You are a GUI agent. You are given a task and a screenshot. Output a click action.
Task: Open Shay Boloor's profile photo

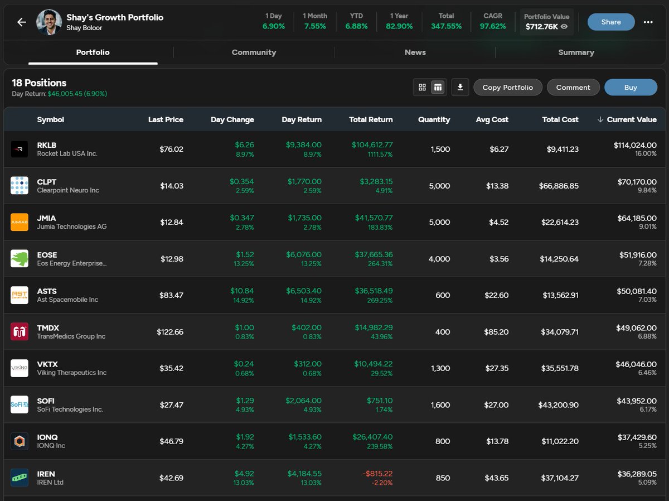pyautogui.click(x=49, y=22)
